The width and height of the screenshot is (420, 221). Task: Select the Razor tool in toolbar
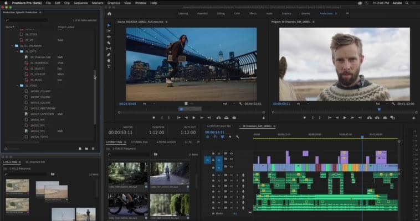[x=109, y=43]
